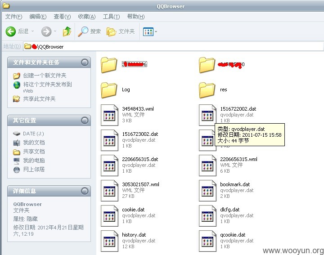Open 共享文档 link

(34, 152)
